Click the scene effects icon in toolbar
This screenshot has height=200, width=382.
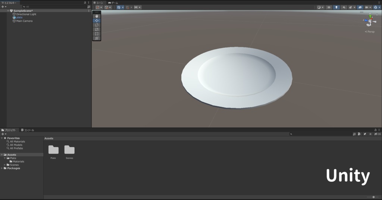(x=351, y=7)
